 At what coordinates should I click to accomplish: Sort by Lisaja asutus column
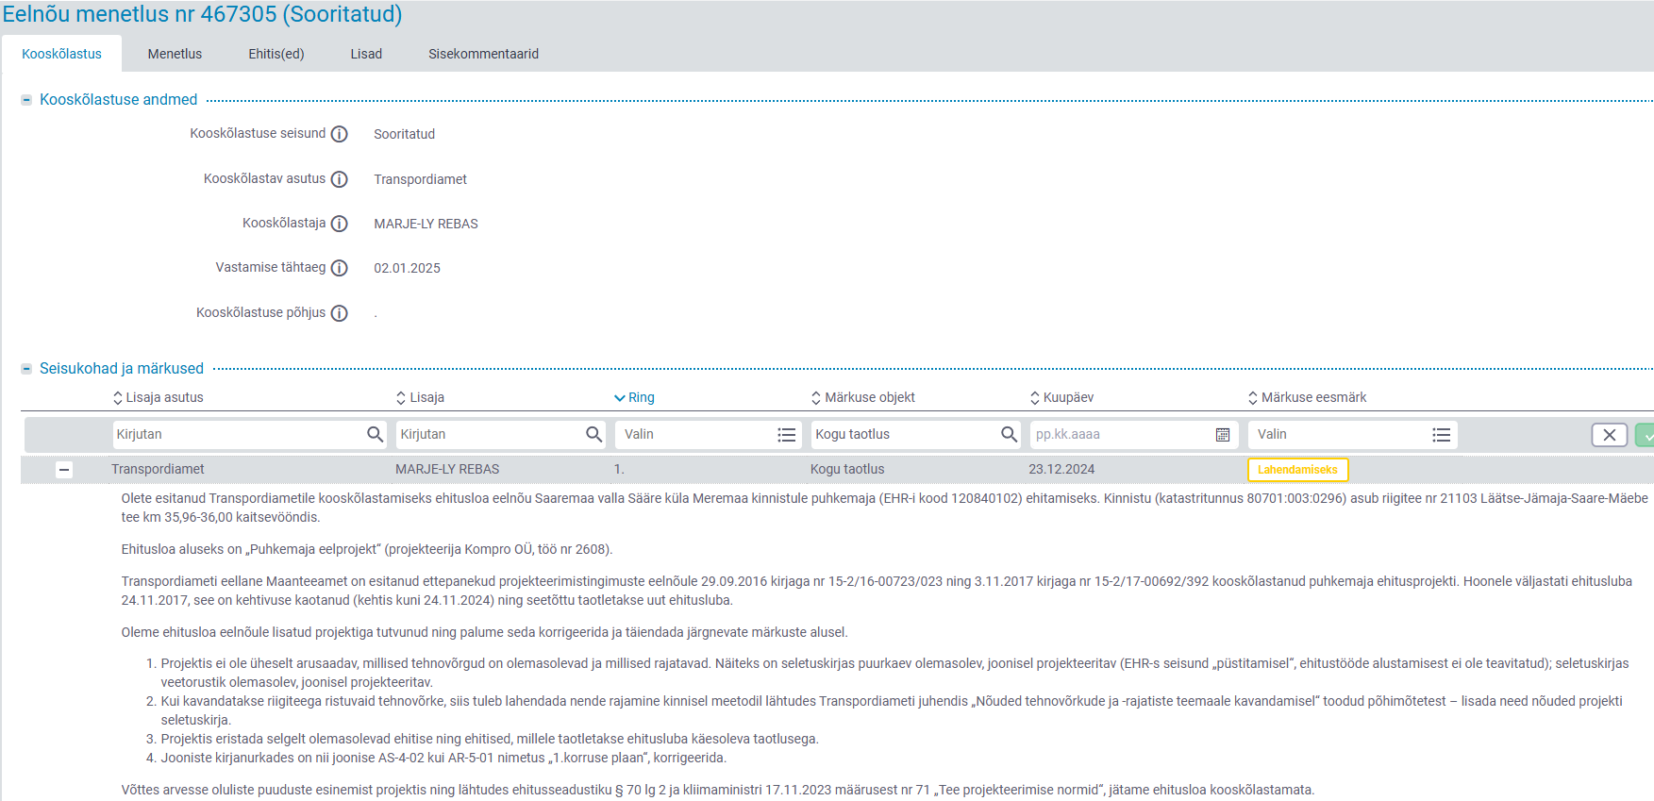click(159, 397)
